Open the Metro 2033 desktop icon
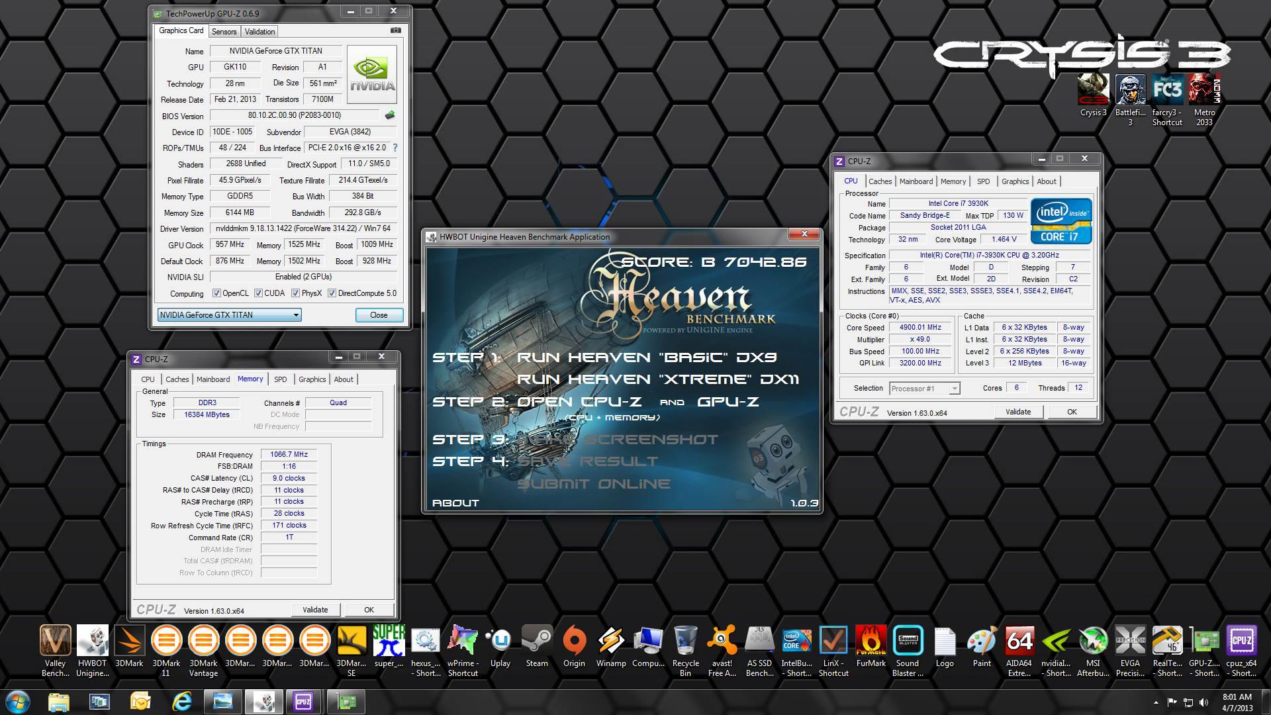1271x715 pixels. click(1204, 100)
